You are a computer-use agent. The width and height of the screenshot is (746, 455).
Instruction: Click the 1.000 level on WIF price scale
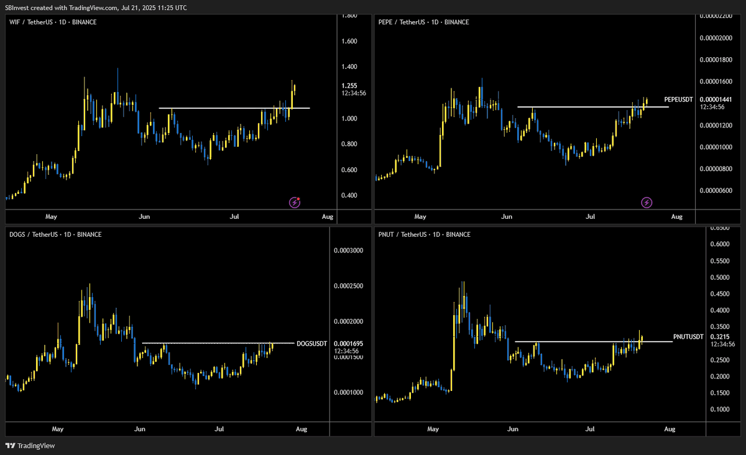[349, 119]
